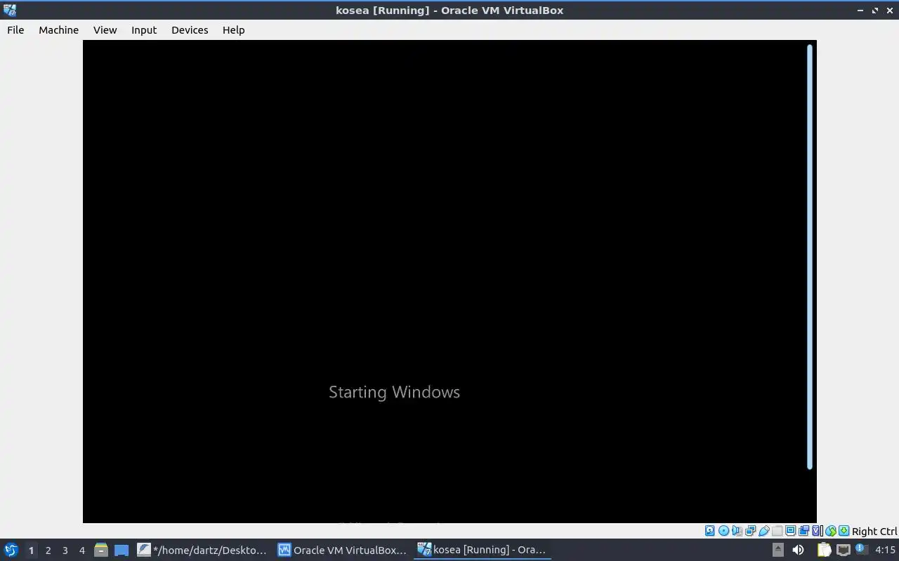
Task: Click the keyboard capture arrow icon
Action: coord(844,531)
